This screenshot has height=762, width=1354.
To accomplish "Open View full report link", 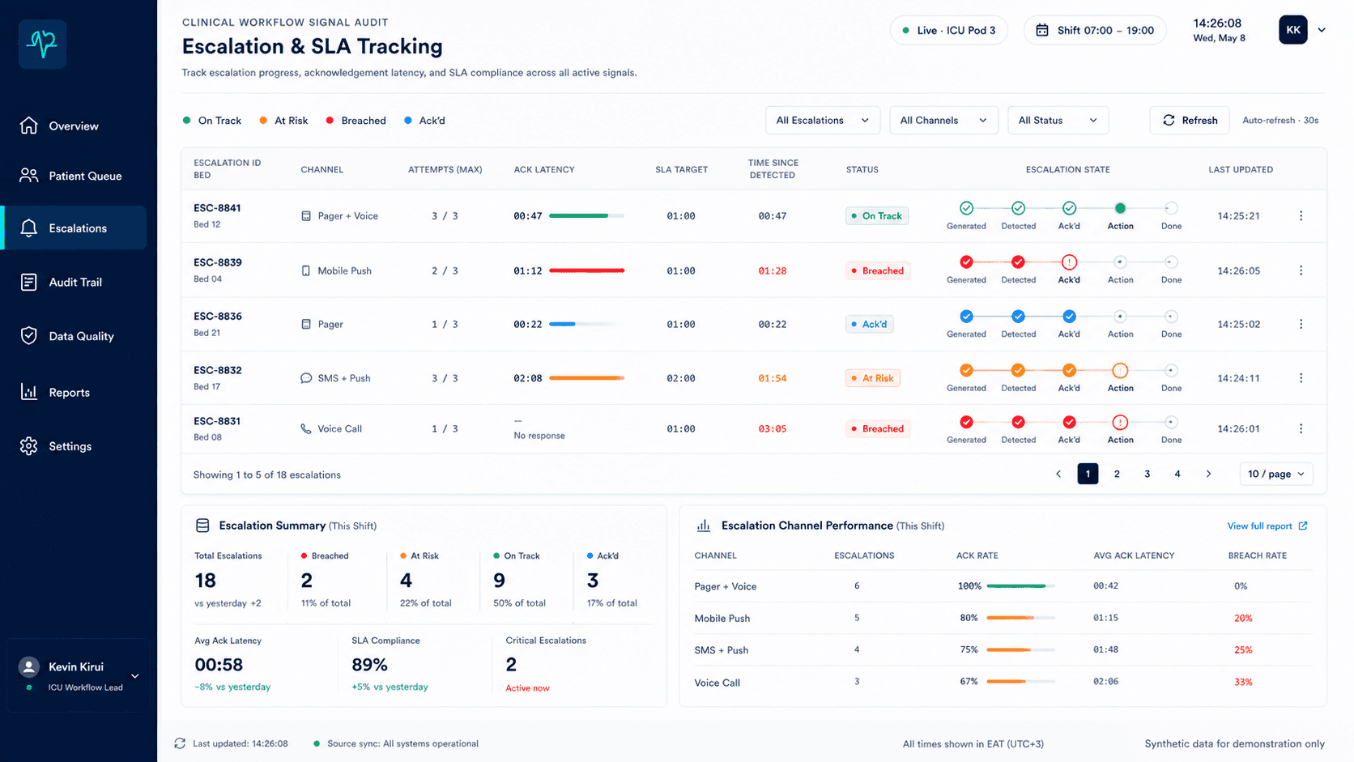I will click(1267, 526).
